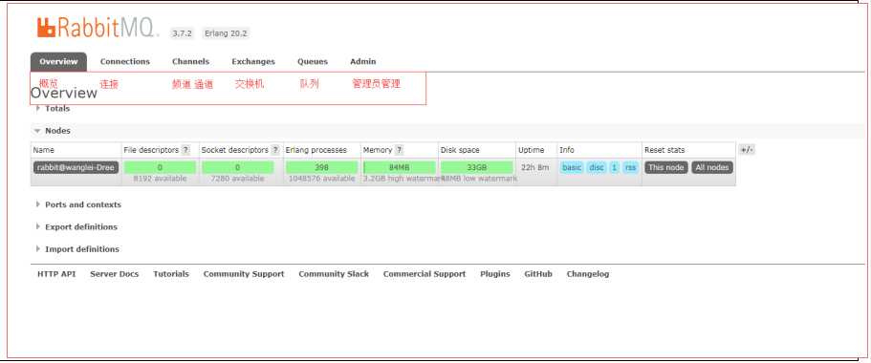871x363 pixels.
Task: Click the basic info tag
Action: (x=572, y=167)
